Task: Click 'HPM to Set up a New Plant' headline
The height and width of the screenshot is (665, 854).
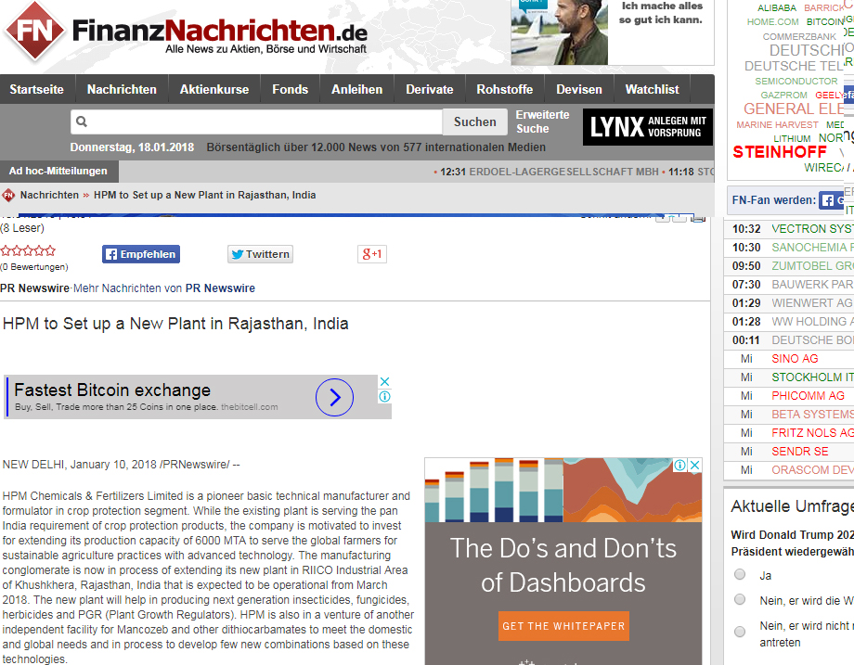Action: 175,324
